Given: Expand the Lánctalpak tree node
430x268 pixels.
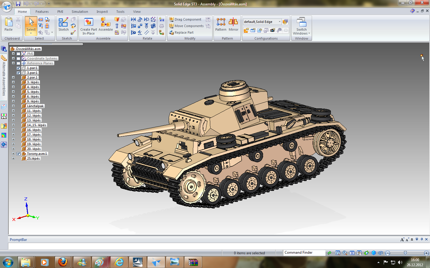Looking at the screenshot, I should coord(13,106).
